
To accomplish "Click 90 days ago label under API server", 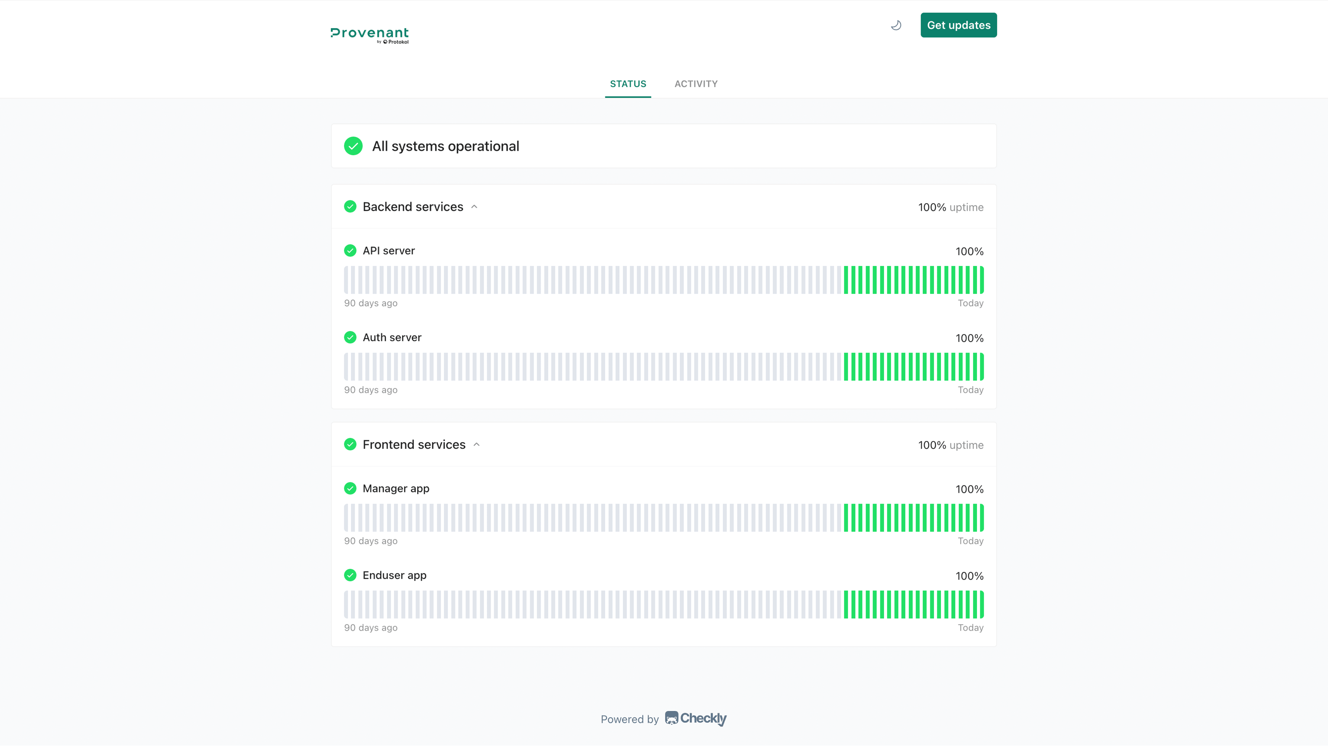I will click(x=371, y=303).
